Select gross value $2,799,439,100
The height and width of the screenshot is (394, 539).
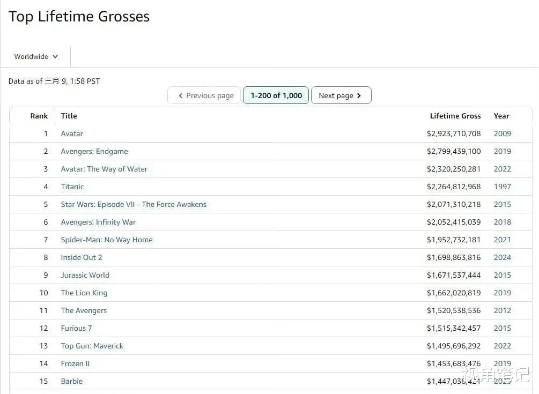pos(454,152)
